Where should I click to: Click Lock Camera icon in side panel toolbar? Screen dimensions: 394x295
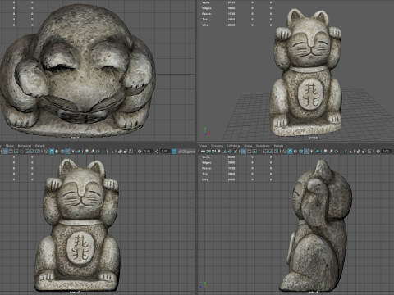pyautogui.click(x=208, y=151)
